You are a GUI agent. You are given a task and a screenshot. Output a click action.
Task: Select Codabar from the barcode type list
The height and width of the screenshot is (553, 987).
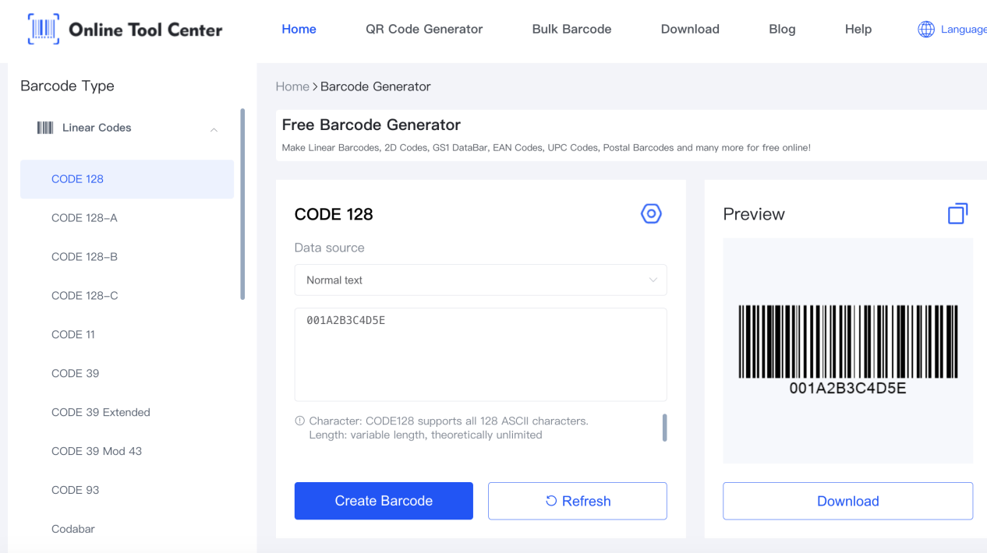(x=73, y=529)
